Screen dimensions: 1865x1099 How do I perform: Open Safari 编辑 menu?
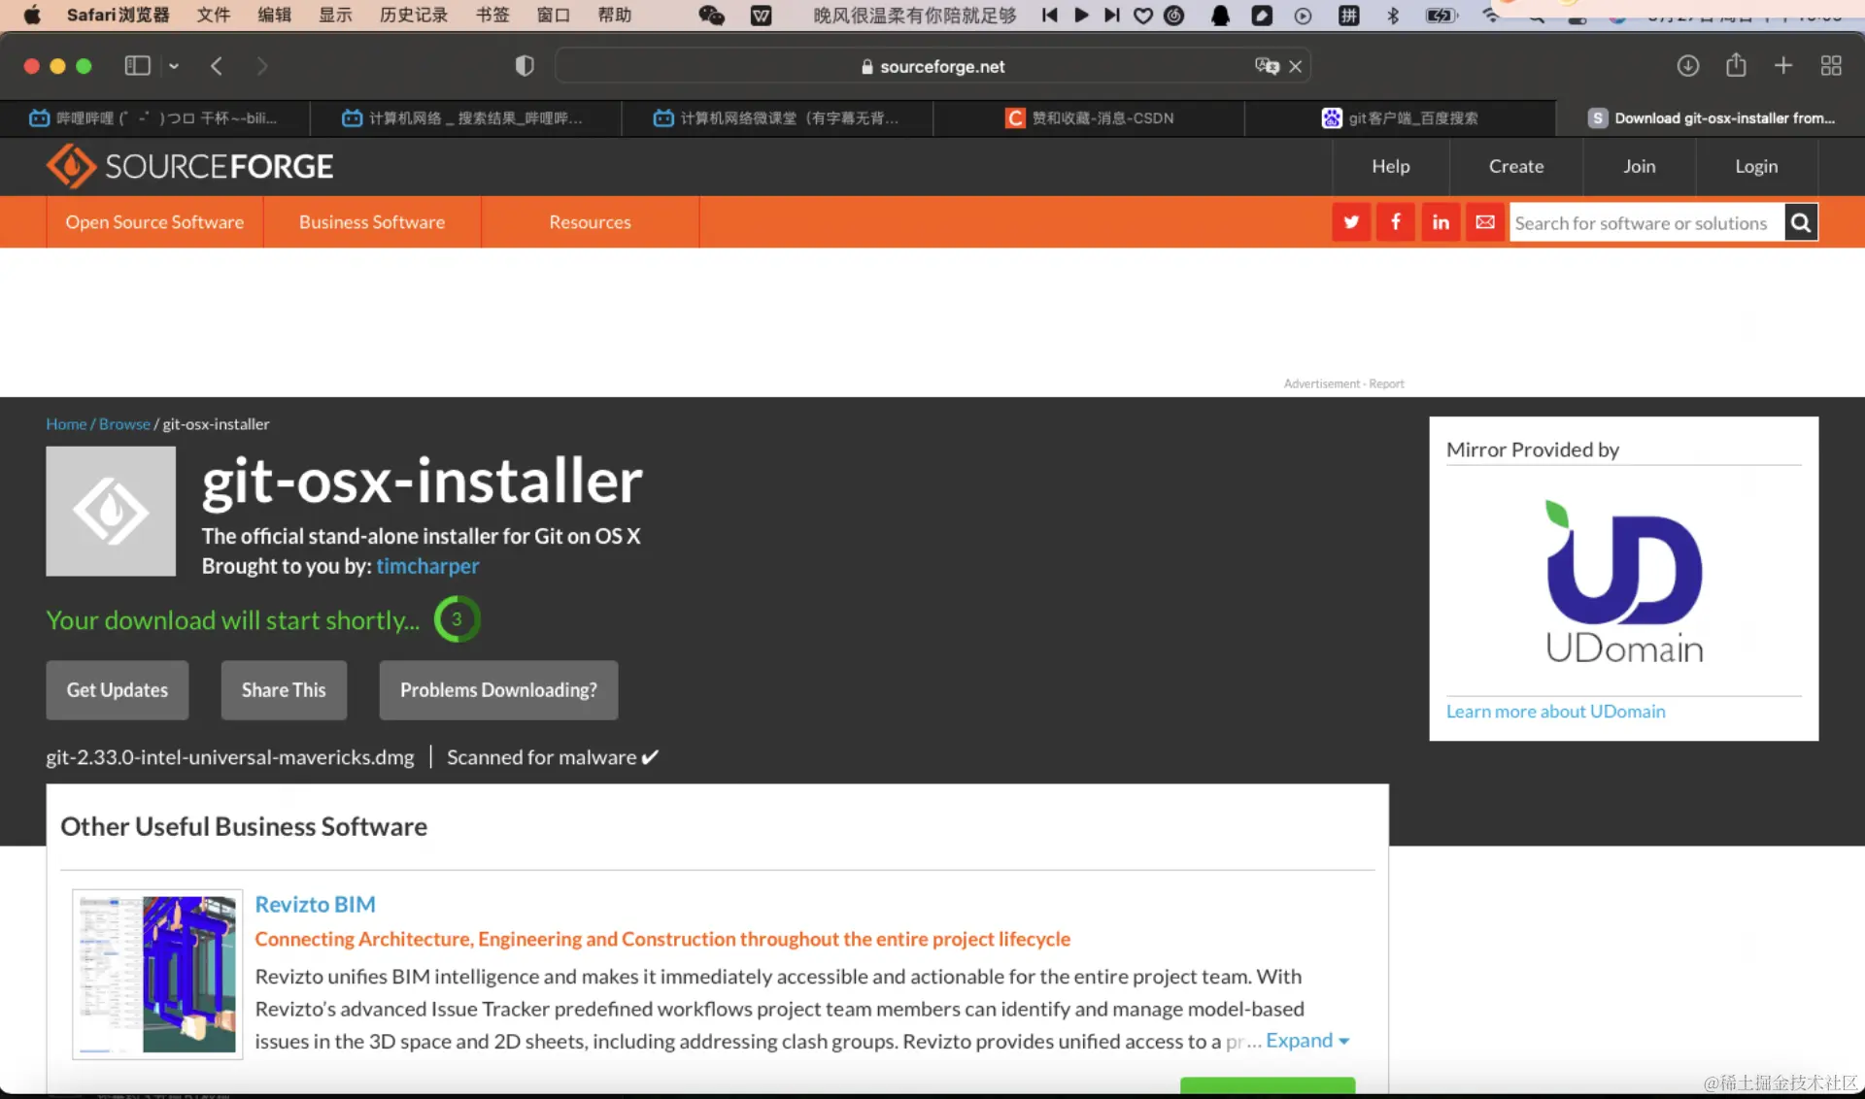(274, 15)
